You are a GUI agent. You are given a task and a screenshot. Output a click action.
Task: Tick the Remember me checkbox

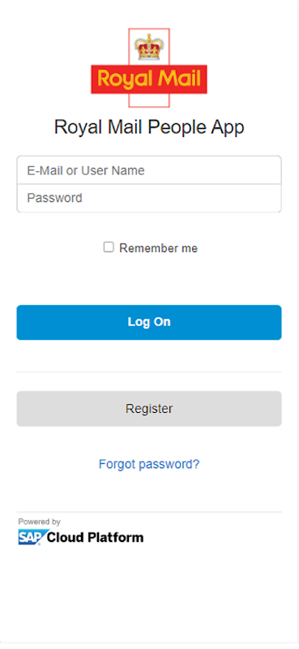pyautogui.click(x=109, y=247)
